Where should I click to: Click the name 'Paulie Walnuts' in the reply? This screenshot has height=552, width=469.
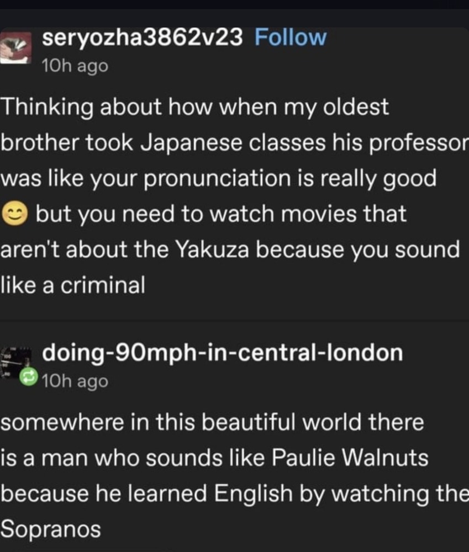coord(350,458)
